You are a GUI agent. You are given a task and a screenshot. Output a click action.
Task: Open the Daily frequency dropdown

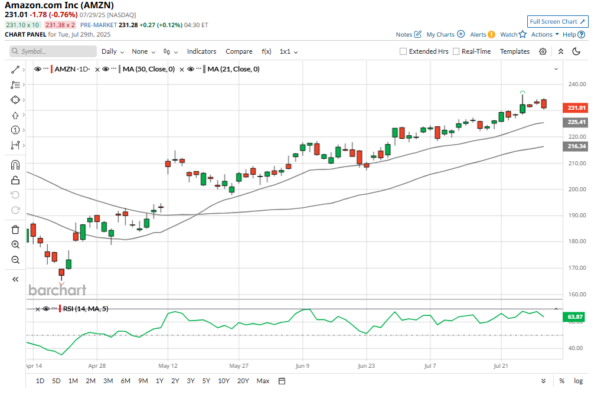pos(113,51)
